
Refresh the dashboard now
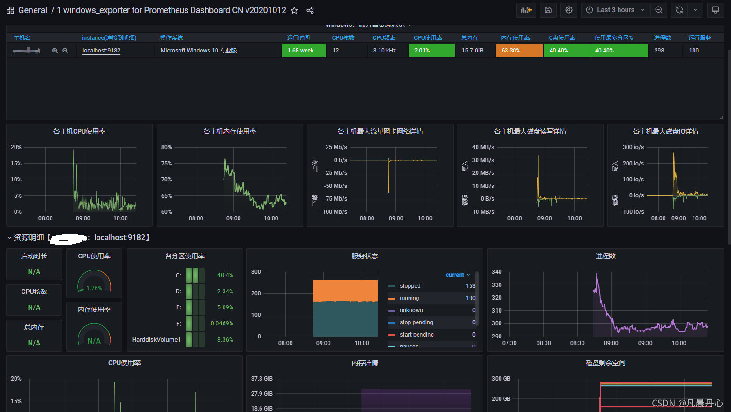click(679, 10)
